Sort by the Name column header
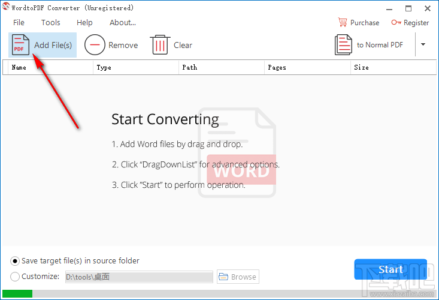This screenshot has height=300, width=439. coord(50,67)
